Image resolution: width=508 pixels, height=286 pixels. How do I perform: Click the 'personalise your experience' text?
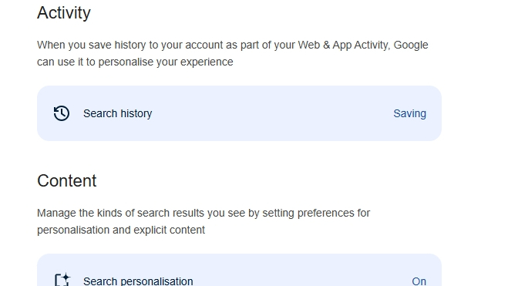point(166,62)
